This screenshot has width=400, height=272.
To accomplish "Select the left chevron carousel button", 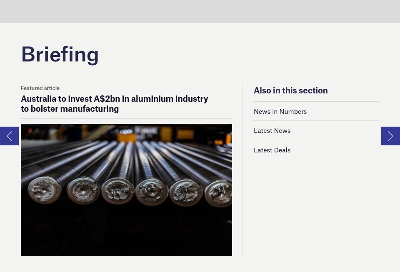I will (9, 136).
